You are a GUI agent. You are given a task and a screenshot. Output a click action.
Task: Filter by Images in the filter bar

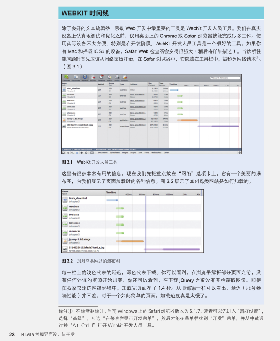125,152
